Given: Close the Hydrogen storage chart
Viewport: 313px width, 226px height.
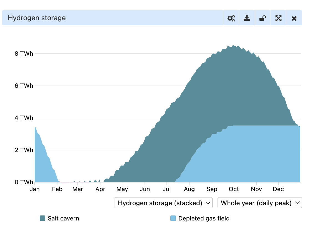Looking at the screenshot, I should point(294,19).
